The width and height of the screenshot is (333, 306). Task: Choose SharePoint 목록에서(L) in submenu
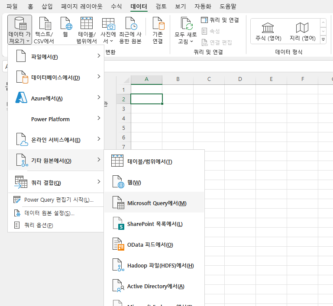[154, 224]
